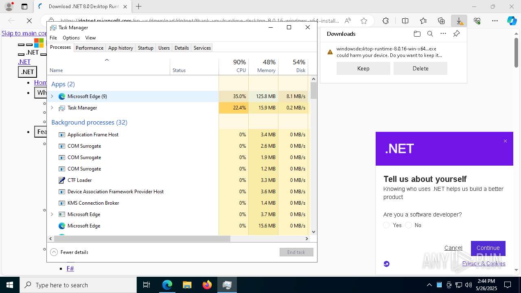521x293 pixels.
Task: Close the .NET survey popup
Action: coord(505,141)
